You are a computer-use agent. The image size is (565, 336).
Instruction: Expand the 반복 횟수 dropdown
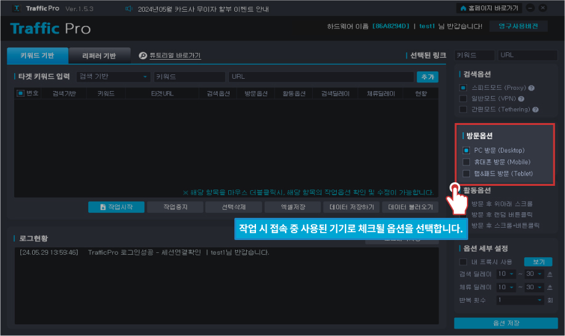pos(520,300)
